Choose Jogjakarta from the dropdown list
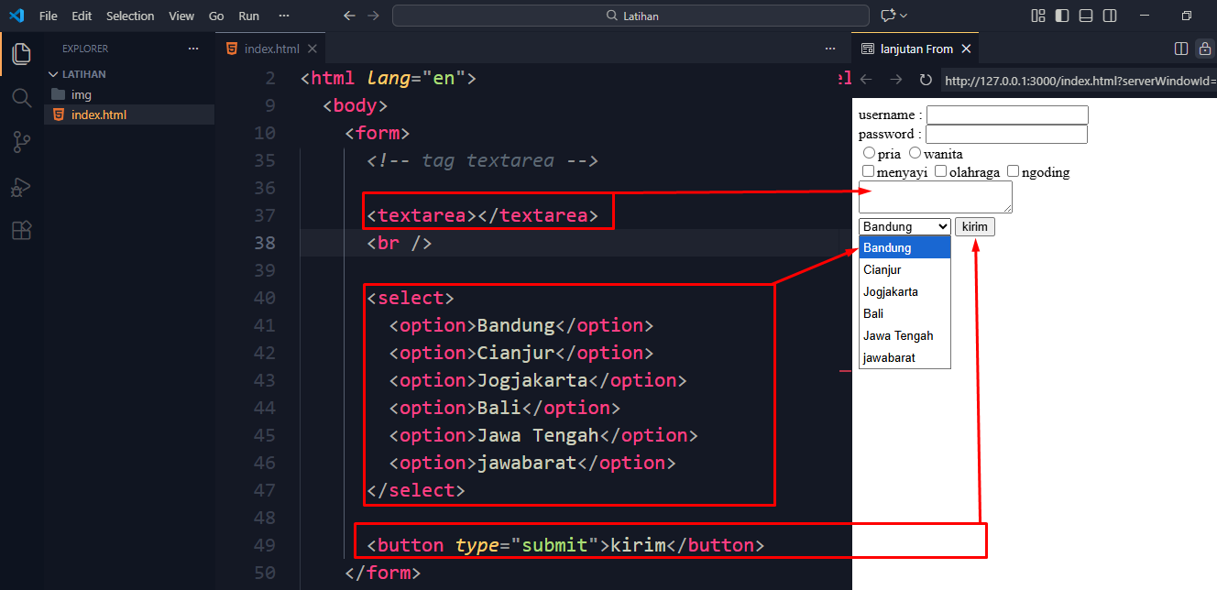Image resolution: width=1217 pixels, height=590 pixels. (x=891, y=292)
